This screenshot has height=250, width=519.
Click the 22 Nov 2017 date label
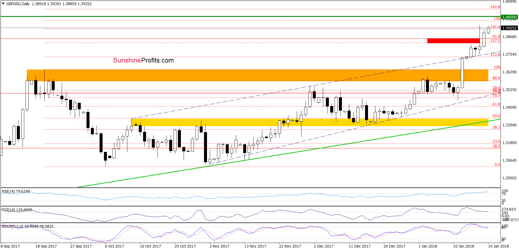[290, 246]
